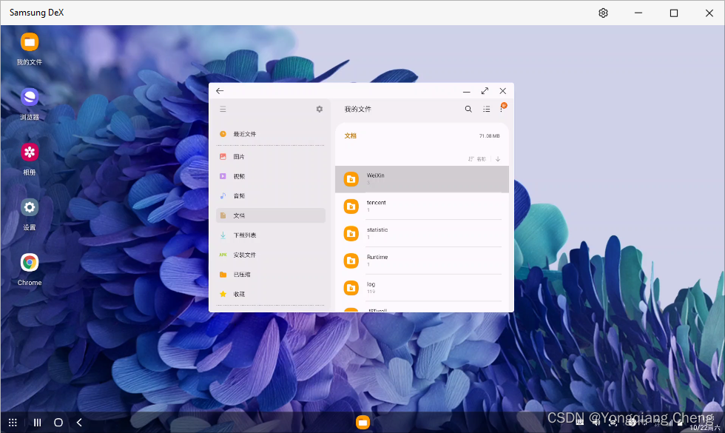The image size is (725, 433).
Task: Select 图片 category in the sidebar
Action: coord(271,157)
